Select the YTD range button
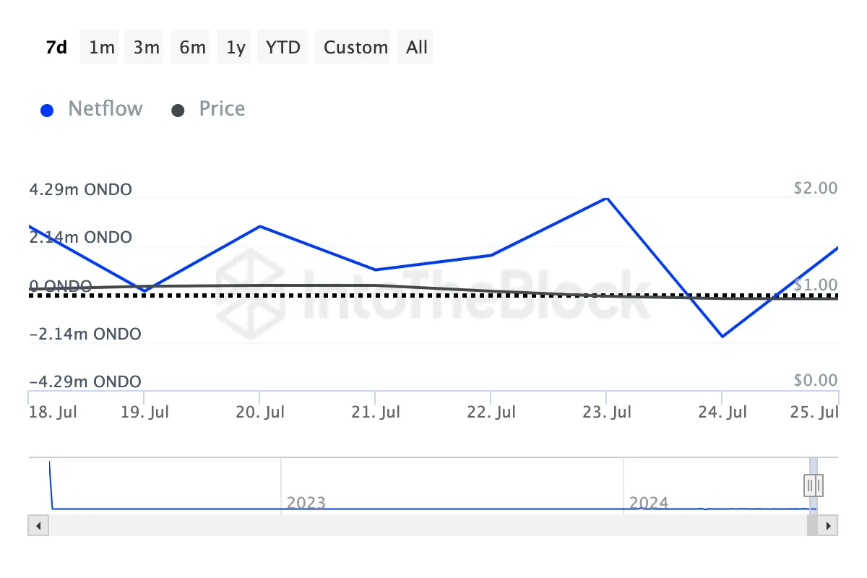This screenshot has height=578, width=867. 282,48
